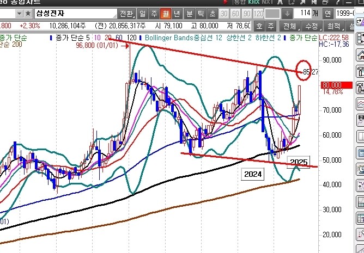
Task: Toggle the highlighted 월 monthly period
Action: point(166,14)
